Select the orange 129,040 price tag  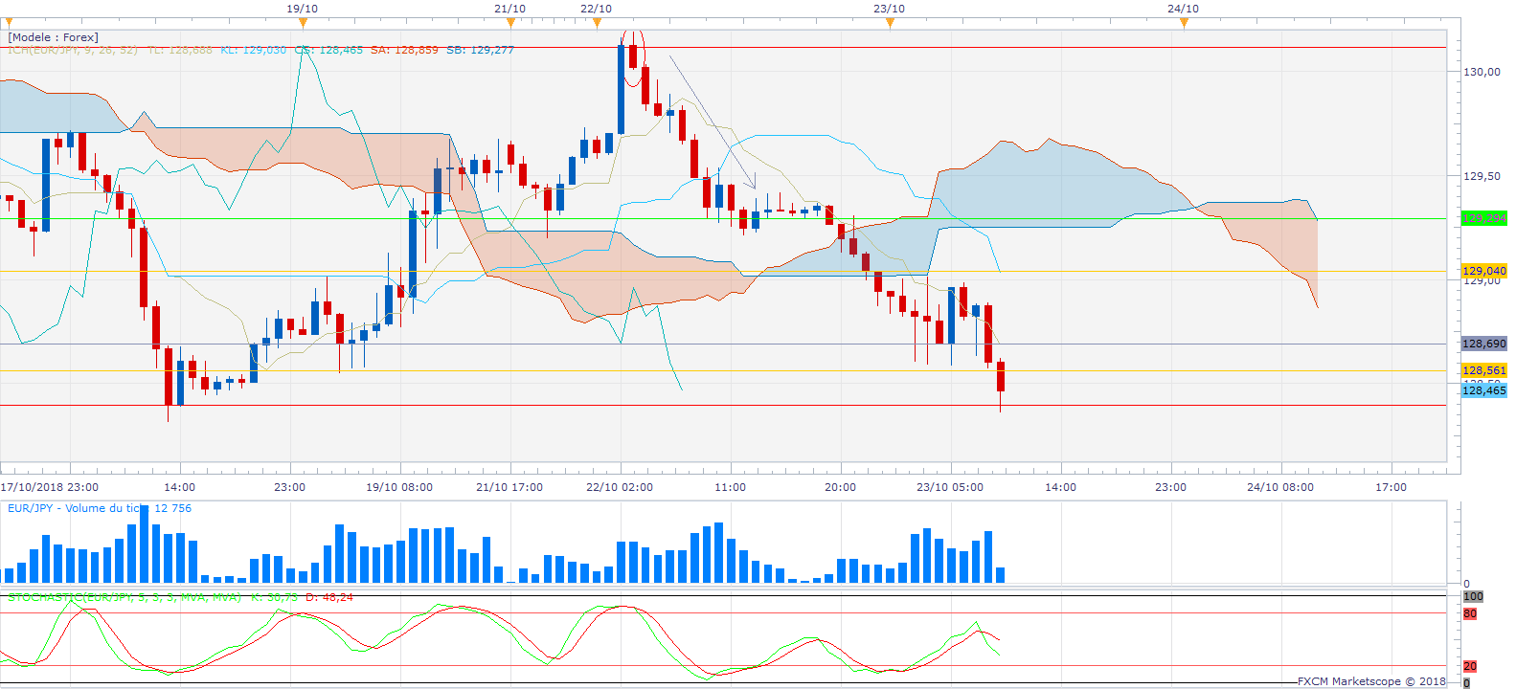(1483, 271)
